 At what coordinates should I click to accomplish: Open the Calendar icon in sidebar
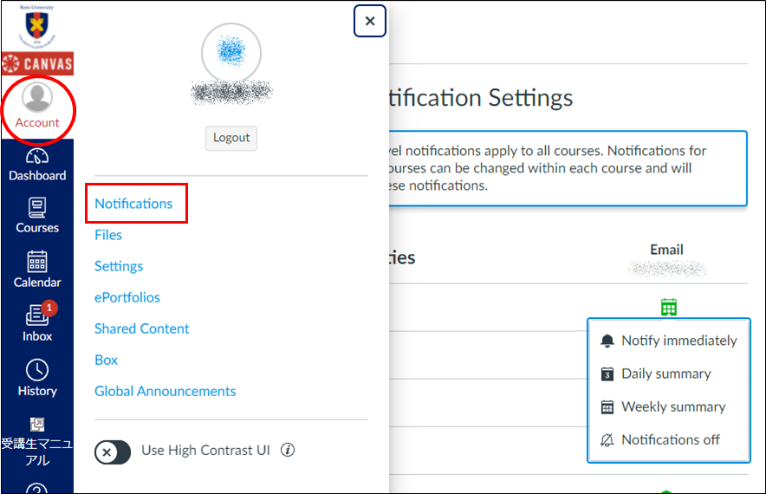click(37, 269)
